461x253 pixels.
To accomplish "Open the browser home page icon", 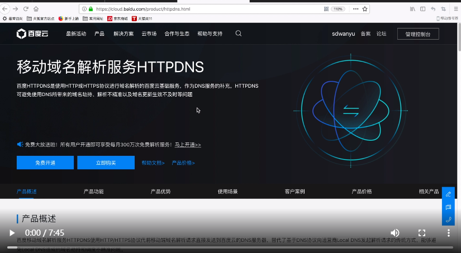I will coord(36,9).
